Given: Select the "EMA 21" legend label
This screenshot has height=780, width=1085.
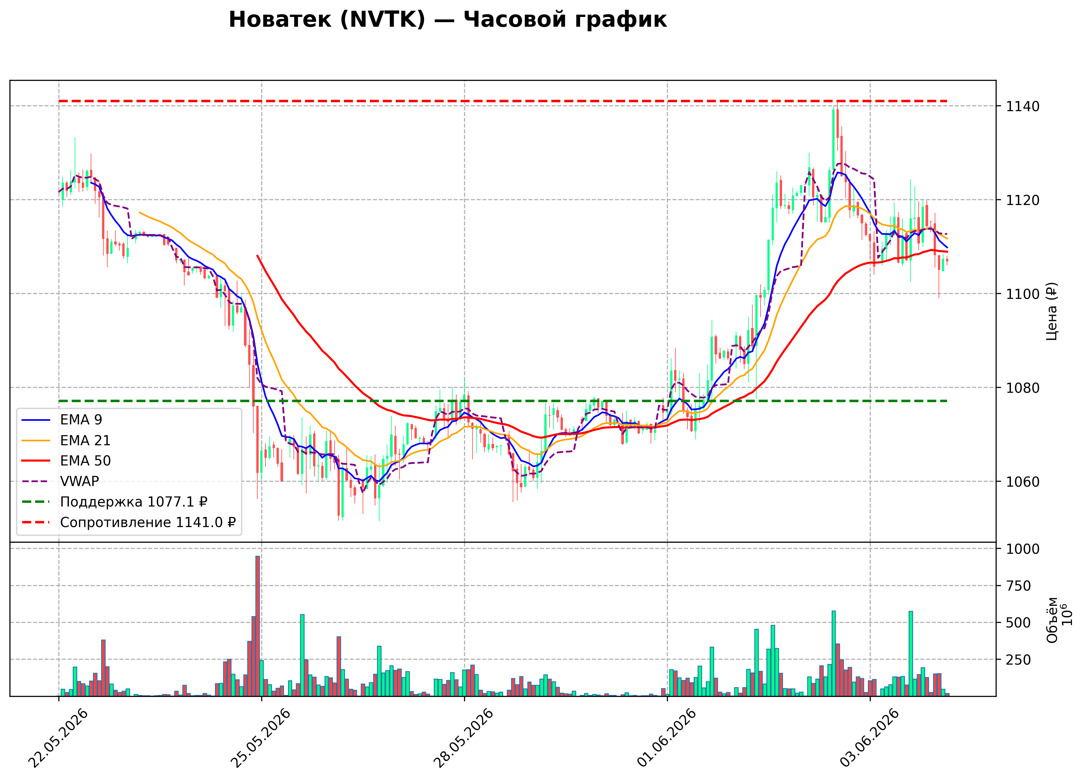Looking at the screenshot, I should (85, 440).
